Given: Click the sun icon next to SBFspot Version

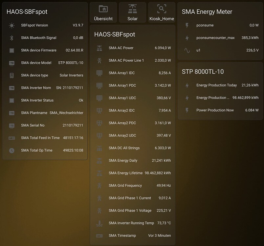Looking at the screenshot, I should 11,25.
